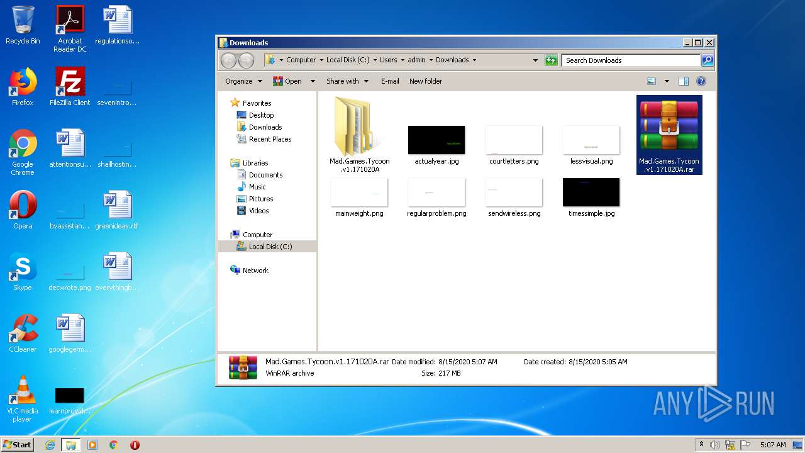The height and width of the screenshot is (453, 805).
Task: Select courtletters.png thumbnail
Action: pyautogui.click(x=514, y=145)
